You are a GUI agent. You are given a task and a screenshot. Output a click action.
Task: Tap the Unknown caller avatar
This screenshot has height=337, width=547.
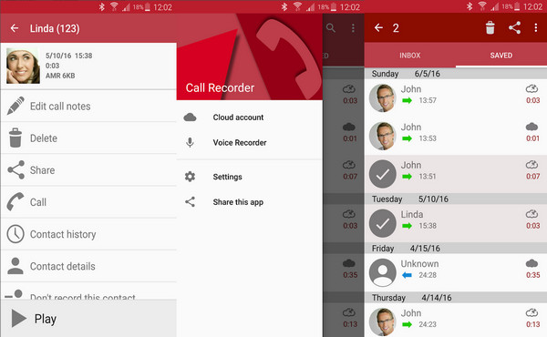383,272
